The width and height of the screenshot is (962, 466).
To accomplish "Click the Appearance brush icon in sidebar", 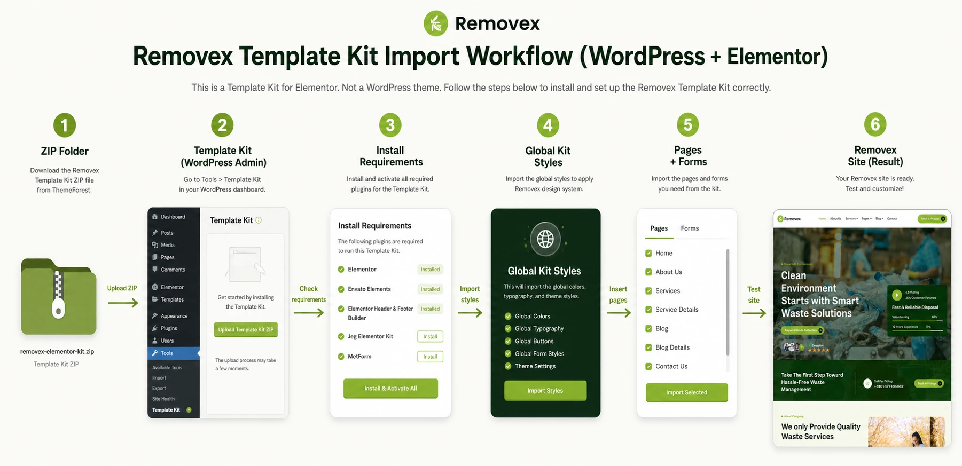I will point(155,316).
